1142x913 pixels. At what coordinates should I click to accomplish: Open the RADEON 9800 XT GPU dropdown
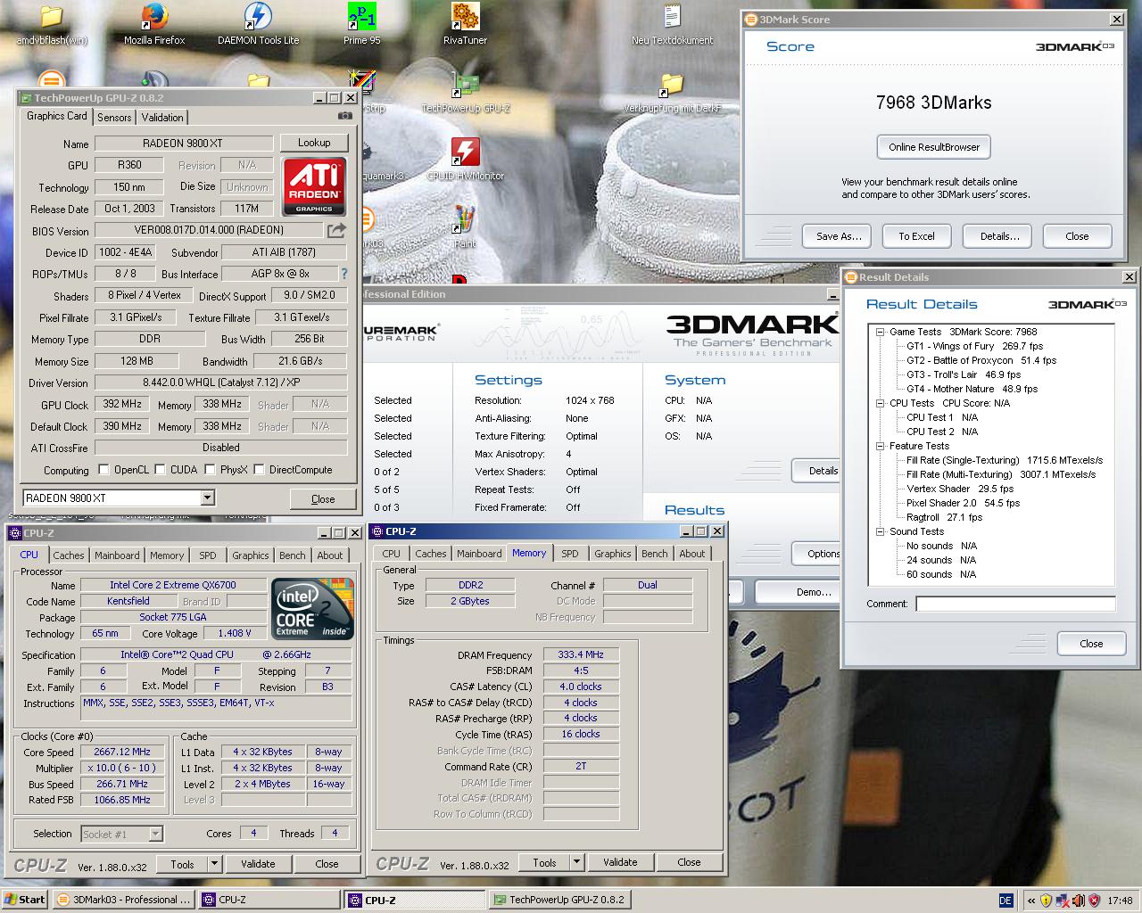207,498
